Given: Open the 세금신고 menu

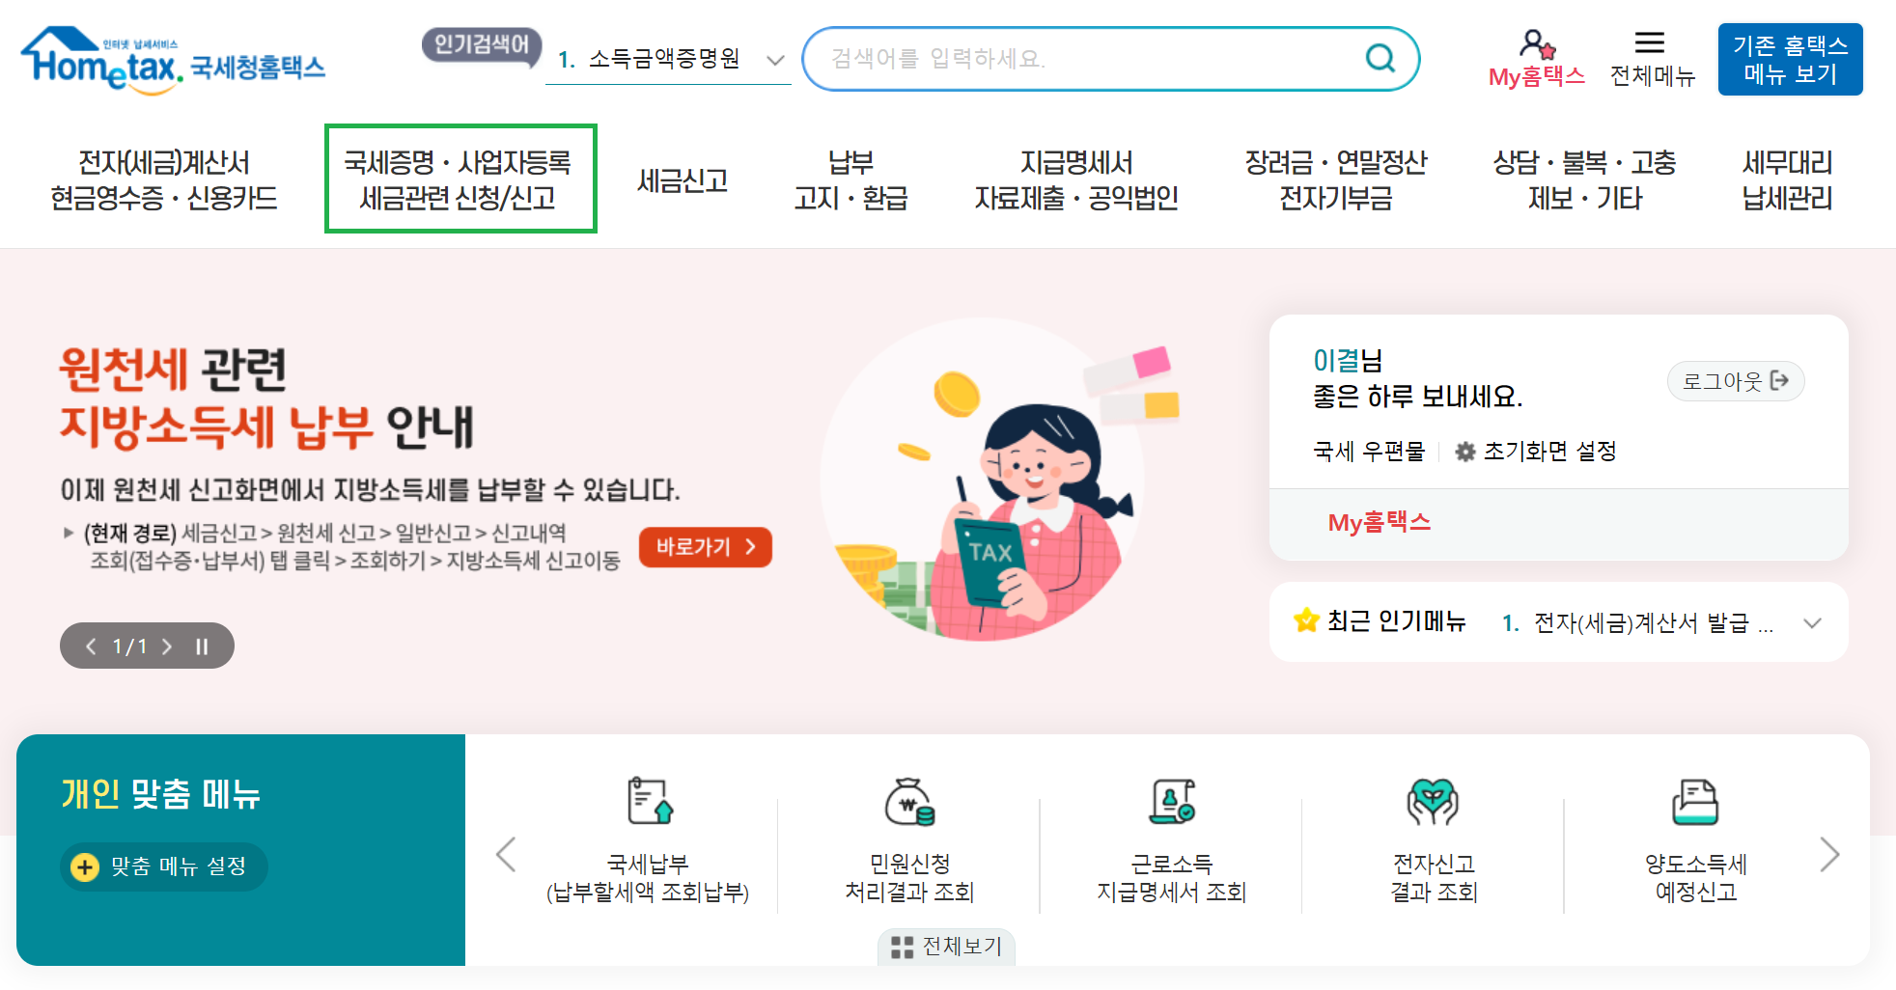Looking at the screenshot, I should pyautogui.click(x=683, y=179).
